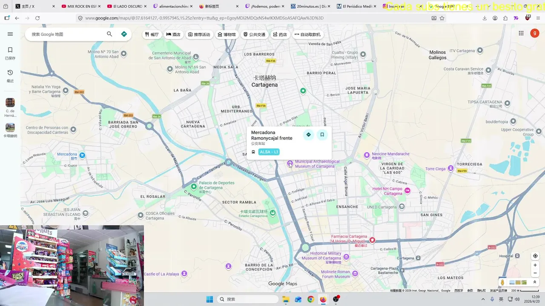The image size is (545, 306).
Task: Filter the map by ATMs (自动取款机)
Action: pyautogui.click(x=307, y=34)
